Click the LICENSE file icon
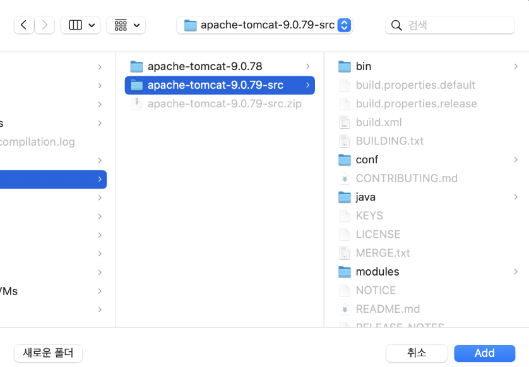The height and width of the screenshot is (367, 529). 345,234
